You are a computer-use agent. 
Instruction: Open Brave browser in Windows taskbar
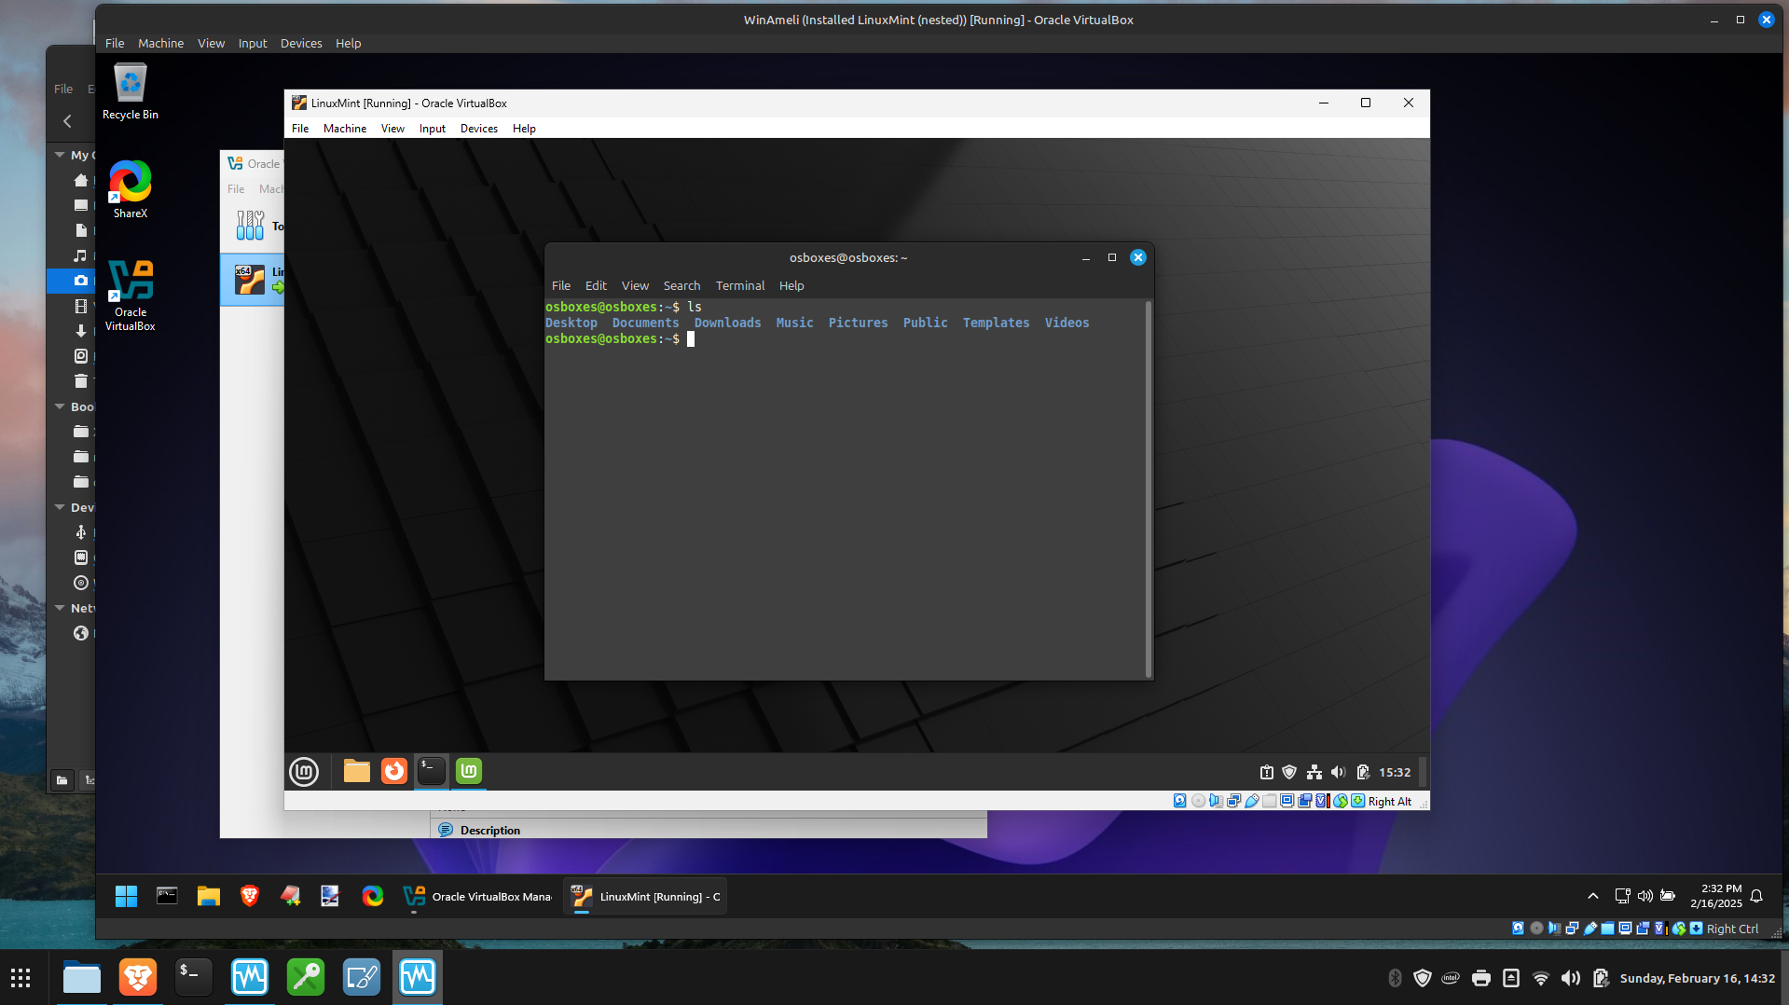point(249,897)
